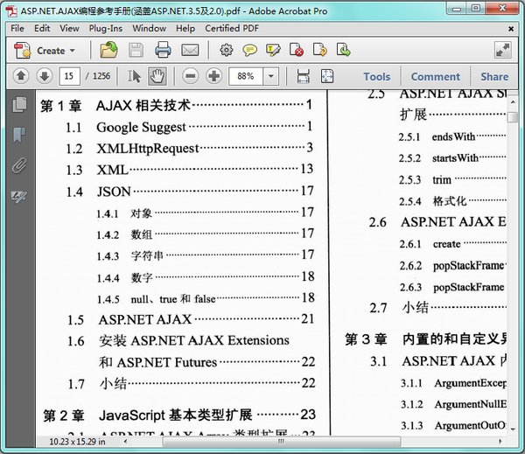Click the 2.6.1 create entry
525x454 pixels.
click(452, 244)
